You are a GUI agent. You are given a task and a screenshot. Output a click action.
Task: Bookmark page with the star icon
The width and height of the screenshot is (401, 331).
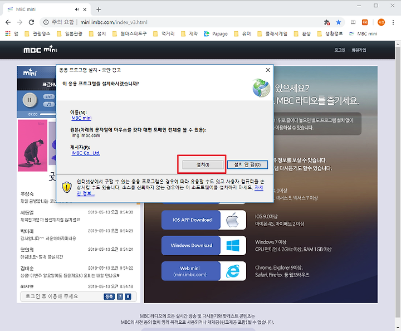(x=339, y=22)
